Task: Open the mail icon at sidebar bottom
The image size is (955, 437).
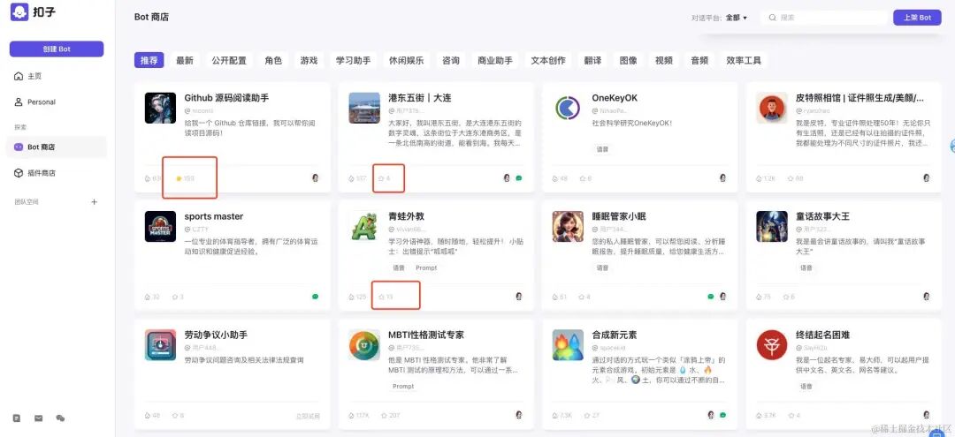Action: (38, 418)
